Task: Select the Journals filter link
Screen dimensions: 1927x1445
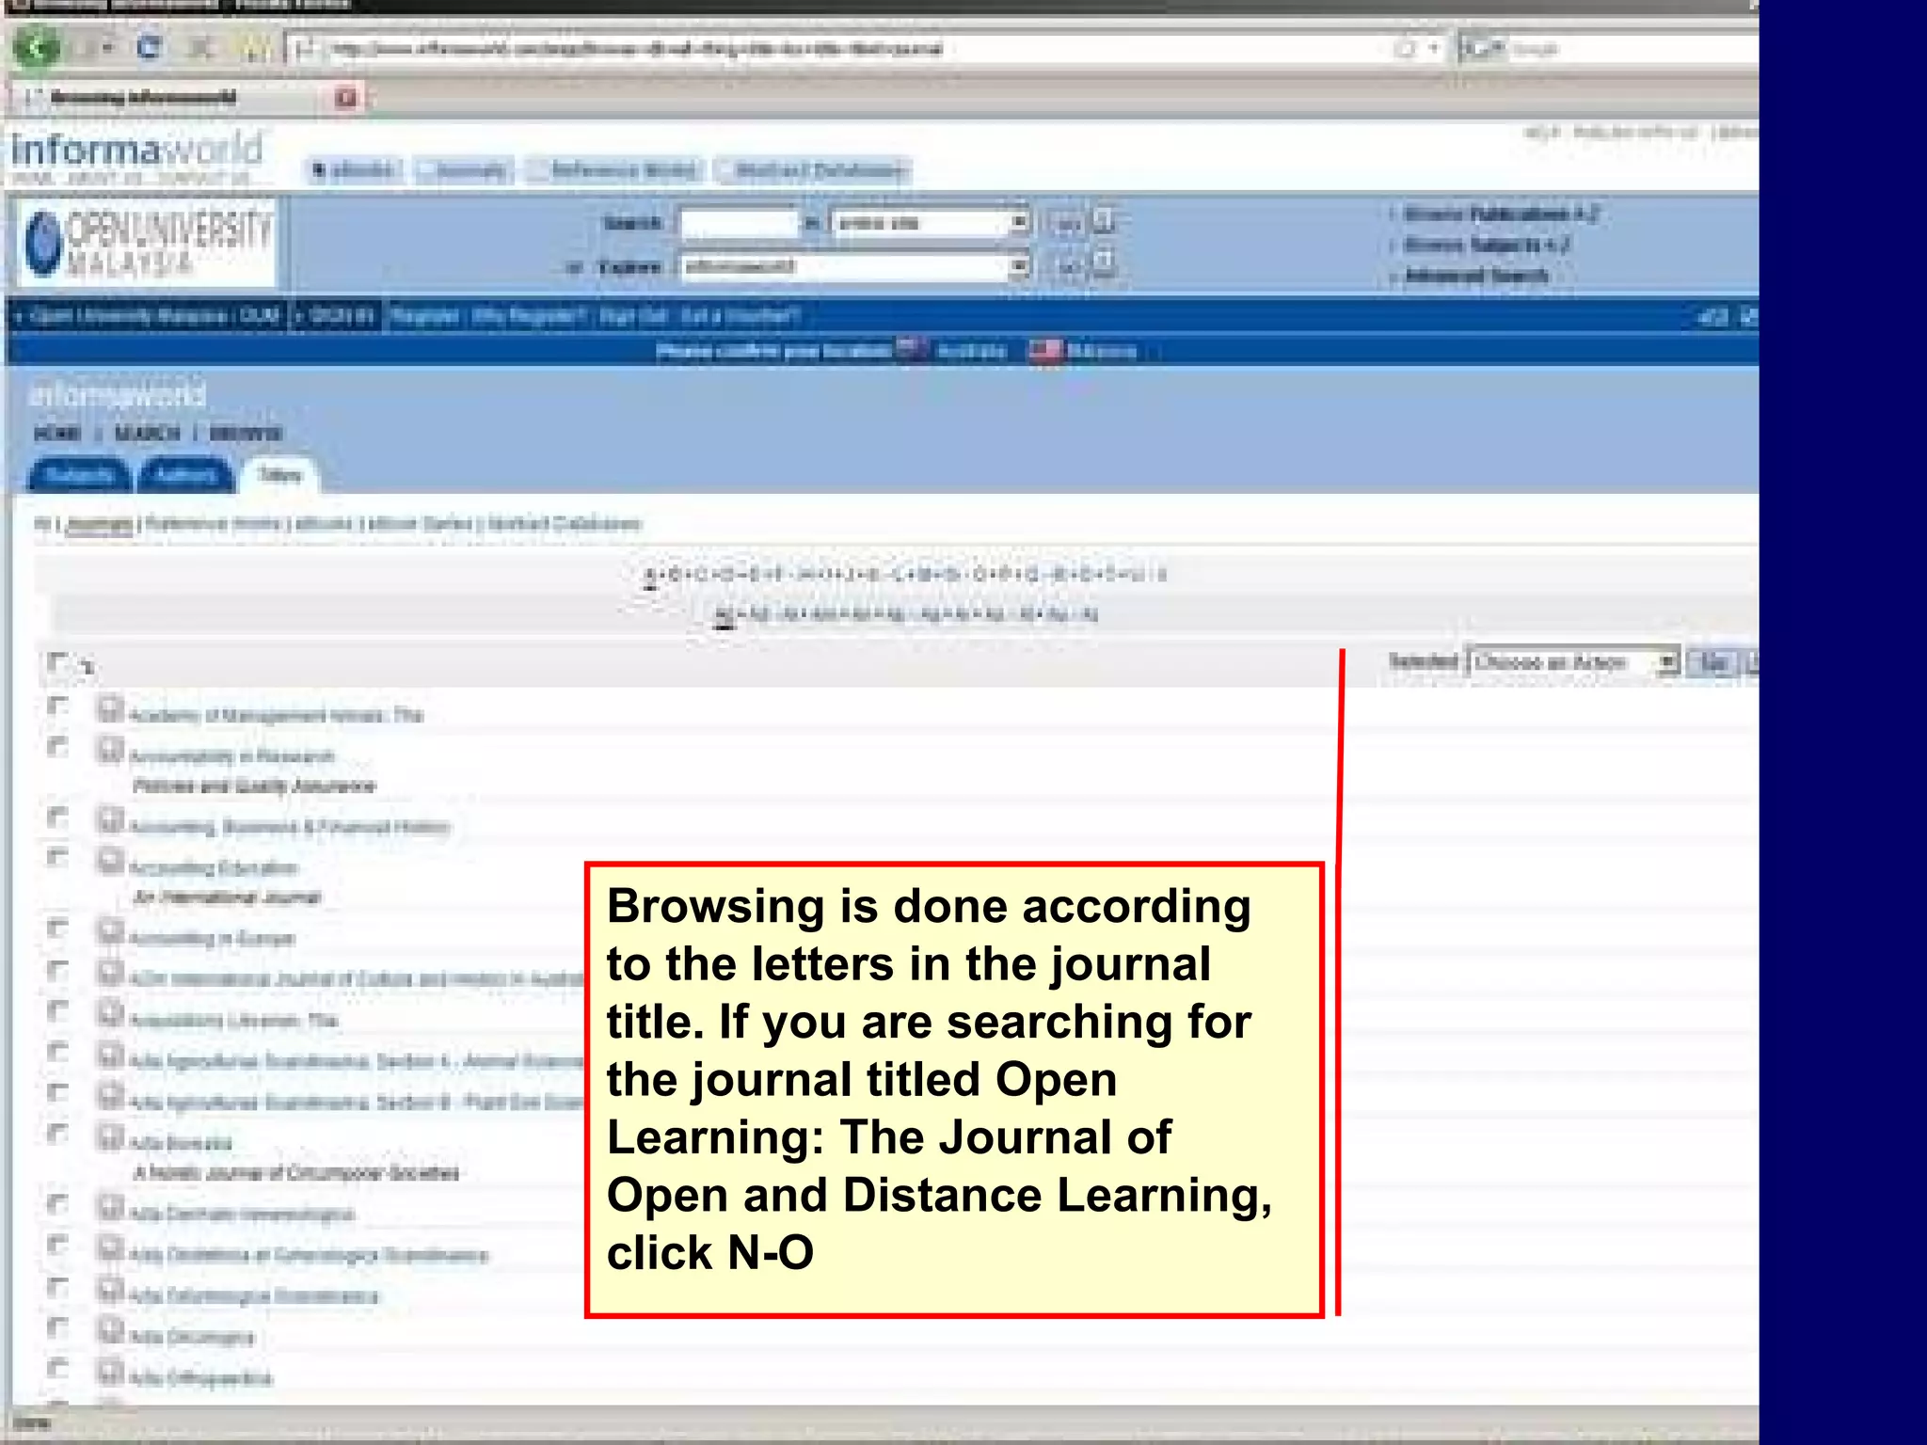Action: [x=100, y=524]
